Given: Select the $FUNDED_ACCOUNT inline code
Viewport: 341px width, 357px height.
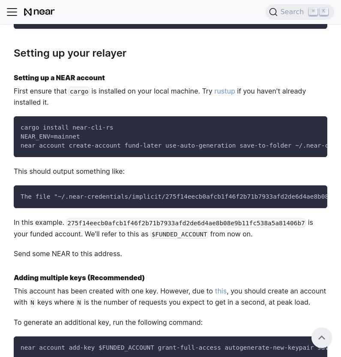Looking at the screenshot, I should point(179,234).
